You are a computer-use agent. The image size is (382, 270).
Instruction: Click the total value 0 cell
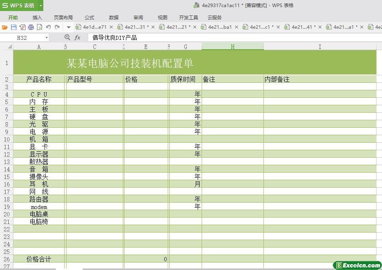click(x=146, y=259)
